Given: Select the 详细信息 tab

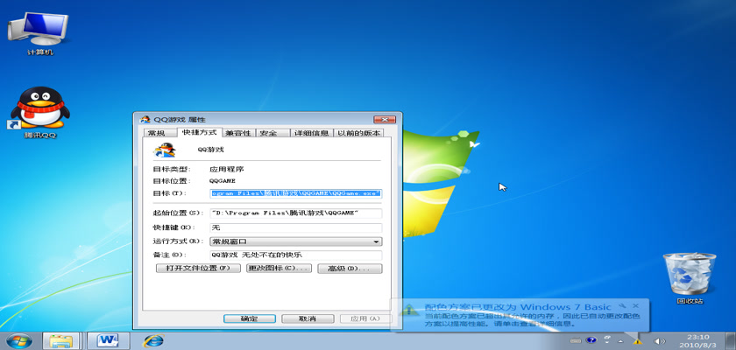Looking at the screenshot, I should pos(311,133).
